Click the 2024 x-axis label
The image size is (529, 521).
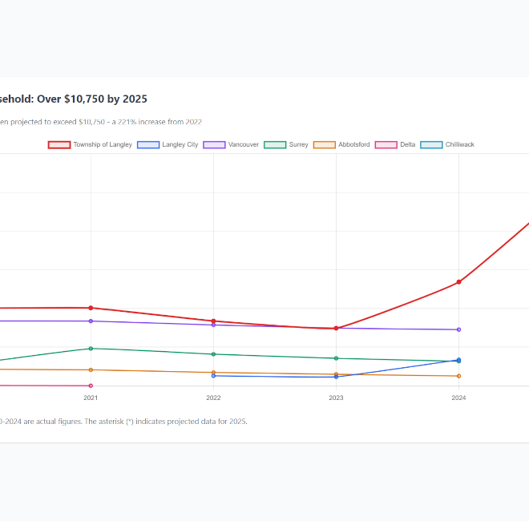(x=458, y=398)
